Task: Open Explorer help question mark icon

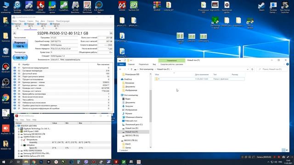Action: click(x=288, y=64)
